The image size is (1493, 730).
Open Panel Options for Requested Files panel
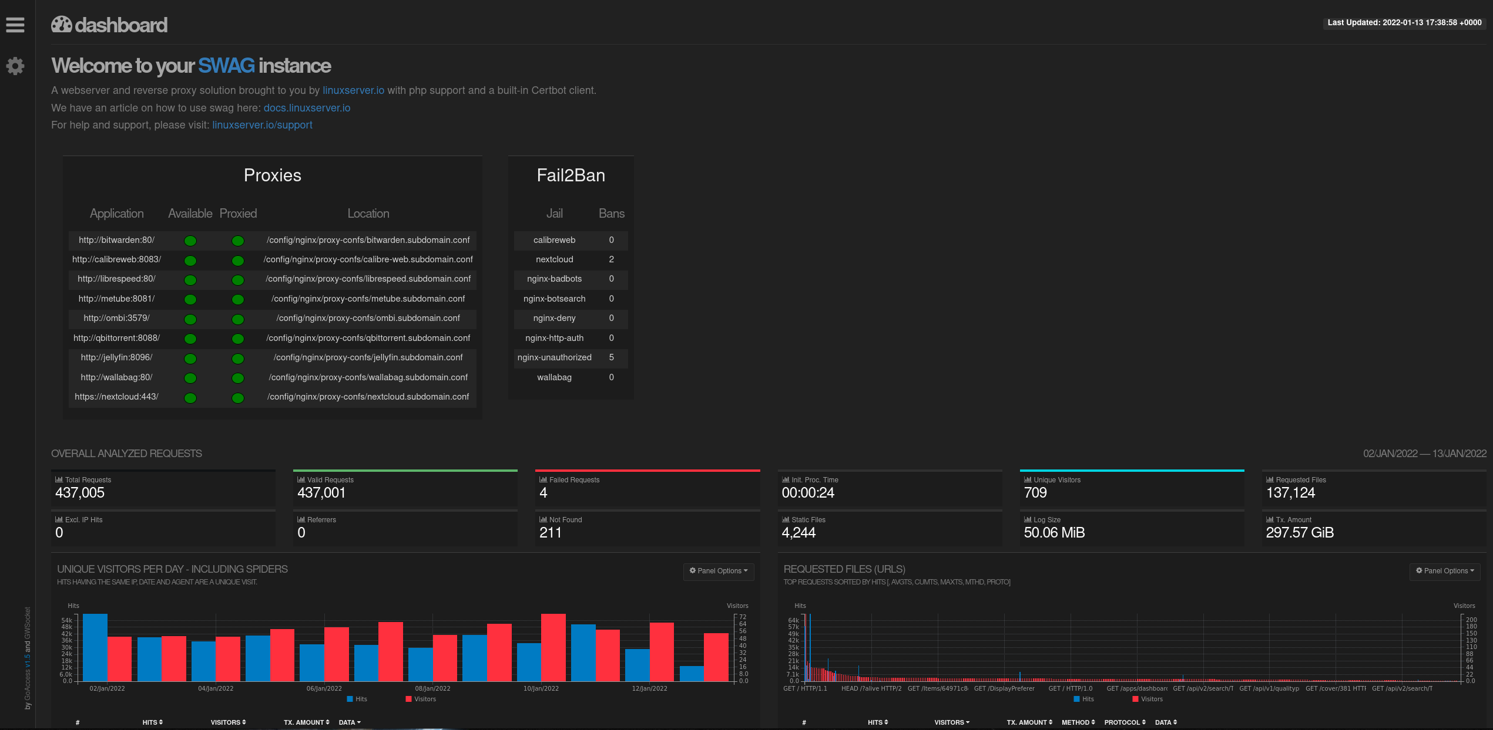click(x=1445, y=571)
